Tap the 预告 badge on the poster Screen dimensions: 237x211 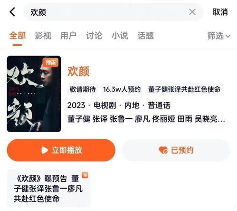pos(50,63)
